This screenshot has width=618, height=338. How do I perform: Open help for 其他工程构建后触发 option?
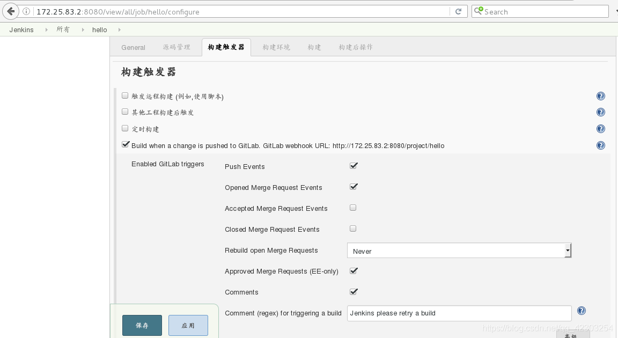601,112
